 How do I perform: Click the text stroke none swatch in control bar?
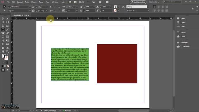115,11
